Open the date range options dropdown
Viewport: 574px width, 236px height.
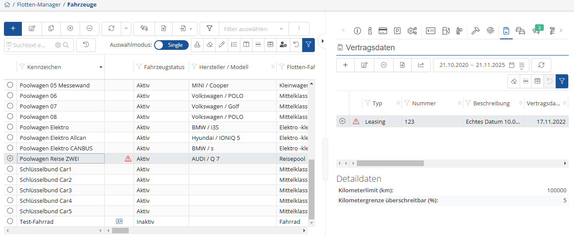(x=521, y=66)
